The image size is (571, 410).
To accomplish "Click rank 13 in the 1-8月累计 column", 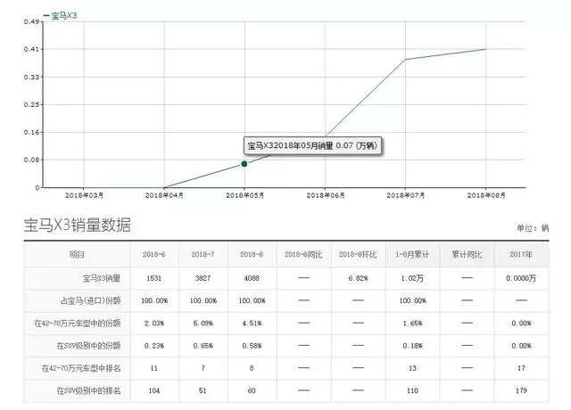I will coord(412,368).
